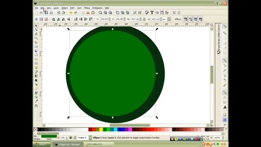The width and height of the screenshot is (261, 147).
Task: Open the Layer 1 dropdown
Action: (x=90, y=138)
